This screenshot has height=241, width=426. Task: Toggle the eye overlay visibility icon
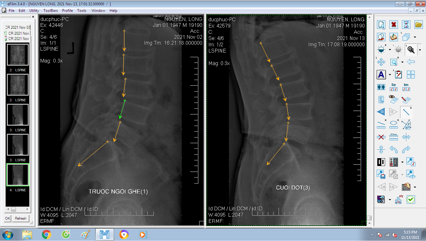(x=394, y=99)
